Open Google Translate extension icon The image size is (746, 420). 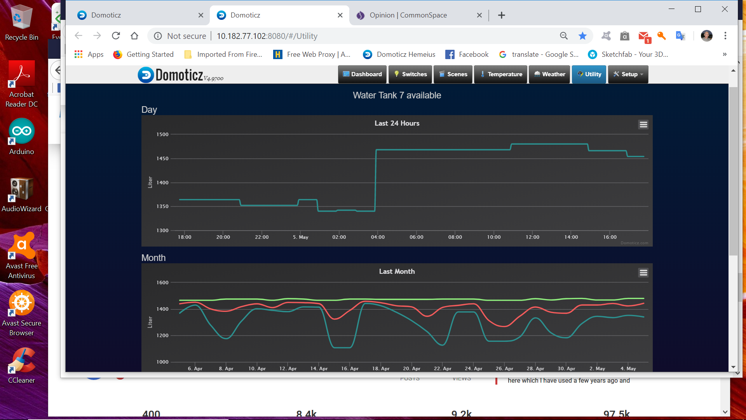[x=680, y=36]
